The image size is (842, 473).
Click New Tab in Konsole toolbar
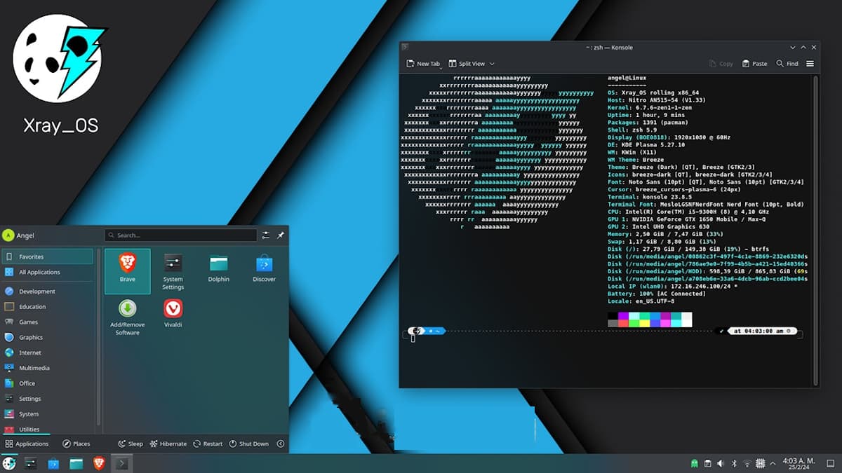423,64
